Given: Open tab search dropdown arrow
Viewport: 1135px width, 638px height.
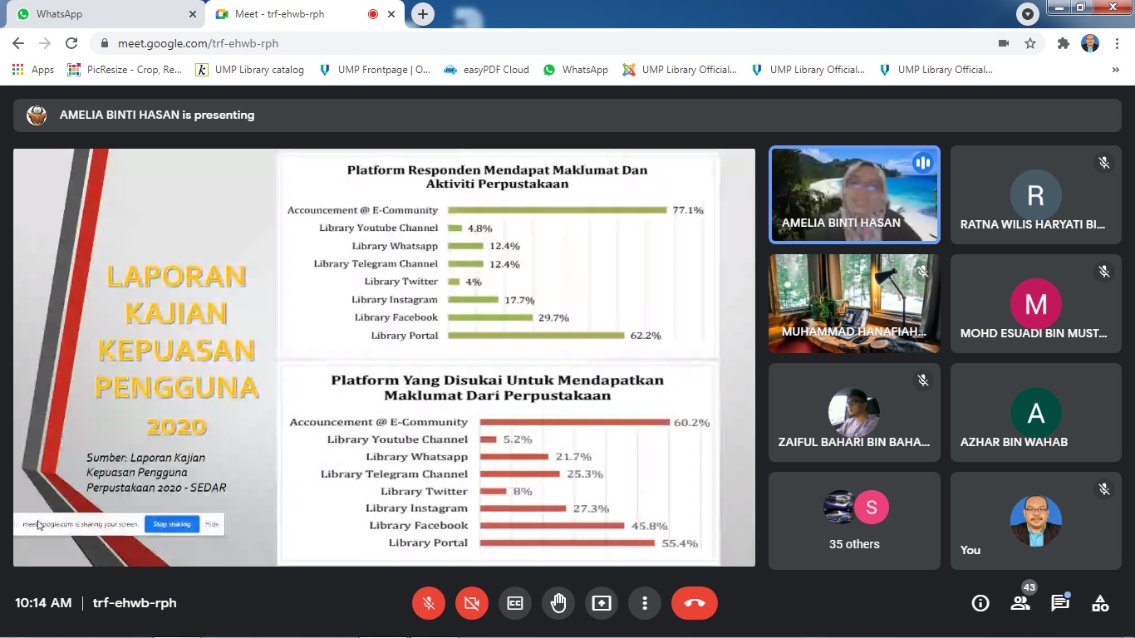Looking at the screenshot, I should click(1028, 14).
